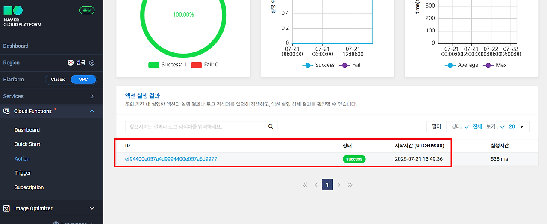Viewport: 547px width, 224px height.
Task: Click the 100.00% donut chart value
Action: click(183, 14)
